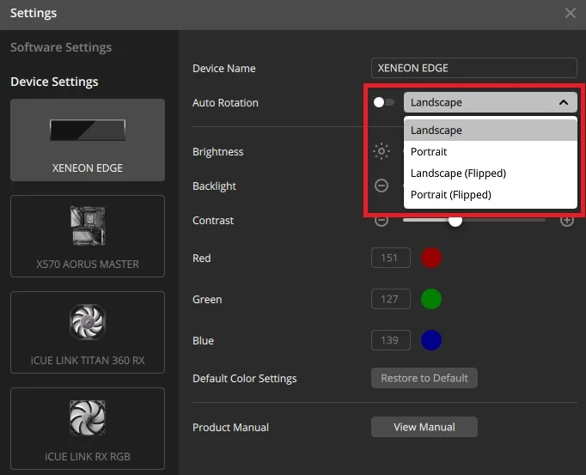This screenshot has width=586, height=475.
Task: Open the red color swatch
Action: click(431, 258)
